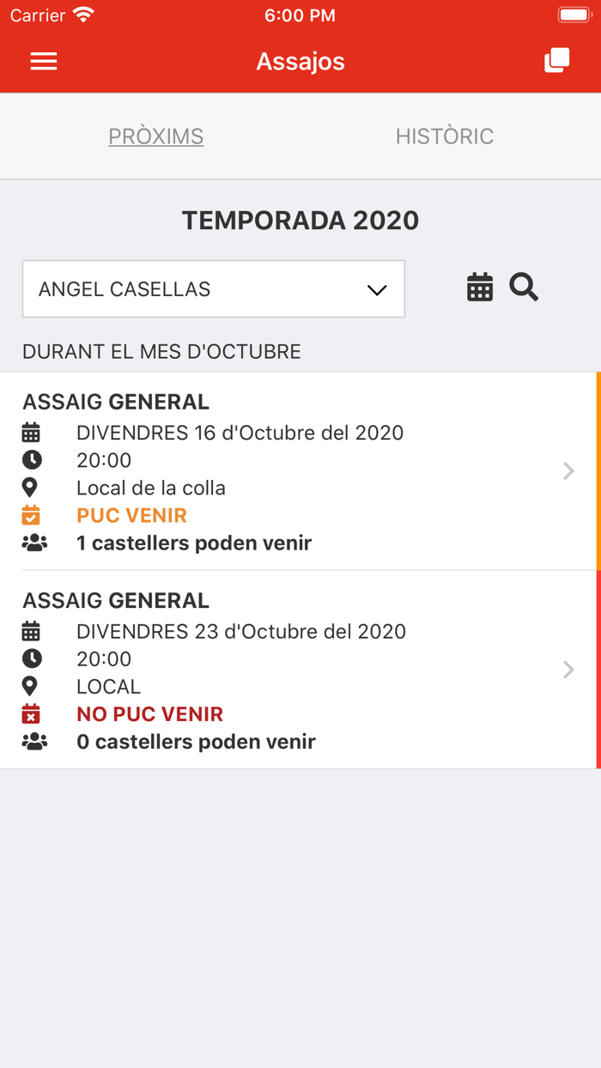Toggle PUC VENIR attendance for October 16 rehearsal

click(131, 514)
